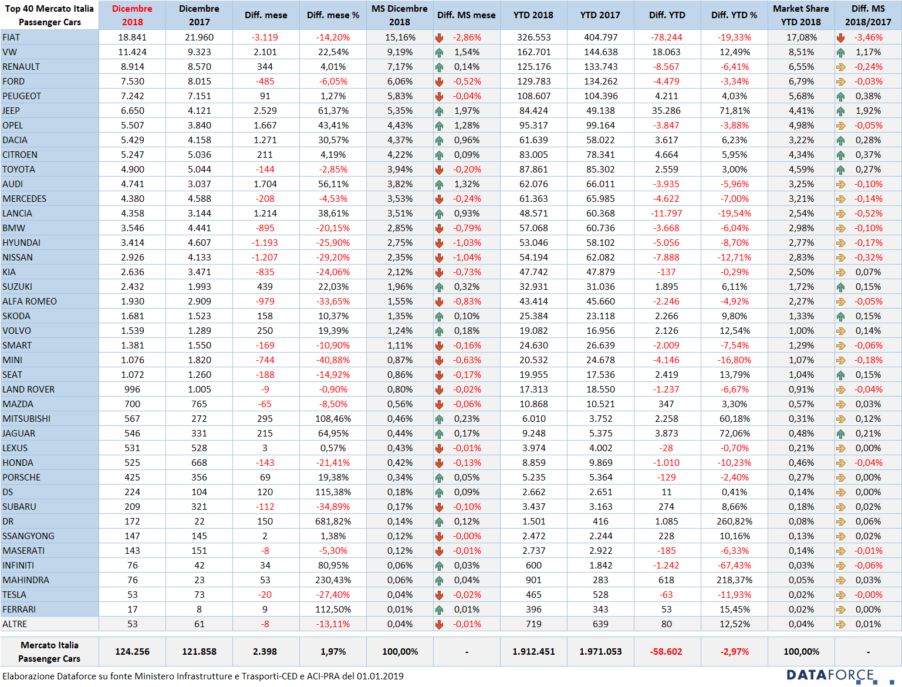Viewport: 902px width, 687px height.
Task: Click the green up arrow in SUZUKI's Diff. MS 2018/2017 cell
Action: (840, 287)
